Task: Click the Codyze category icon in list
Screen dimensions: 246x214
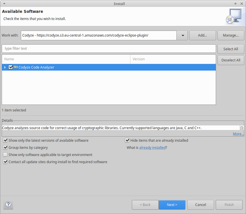Action: tap(16, 67)
